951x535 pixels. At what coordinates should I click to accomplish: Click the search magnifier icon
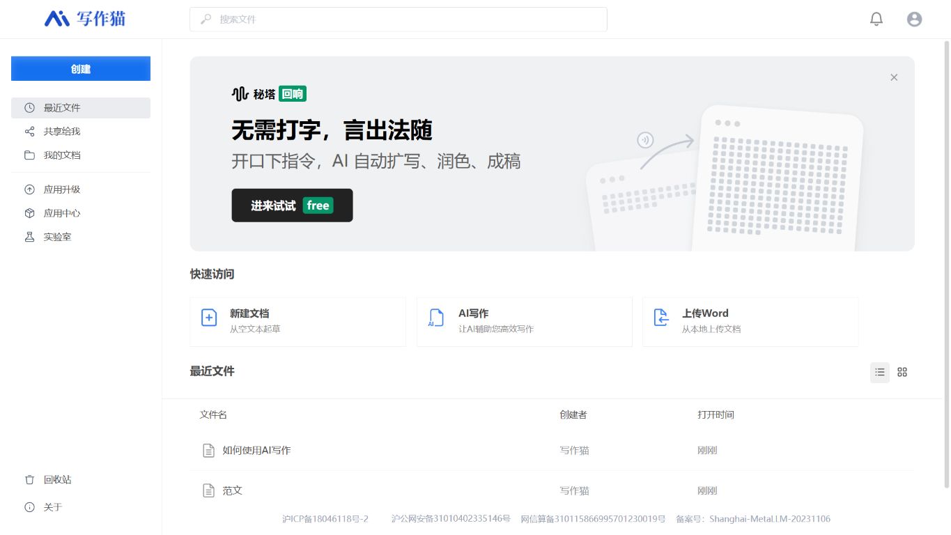pyautogui.click(x=206, y=20)
